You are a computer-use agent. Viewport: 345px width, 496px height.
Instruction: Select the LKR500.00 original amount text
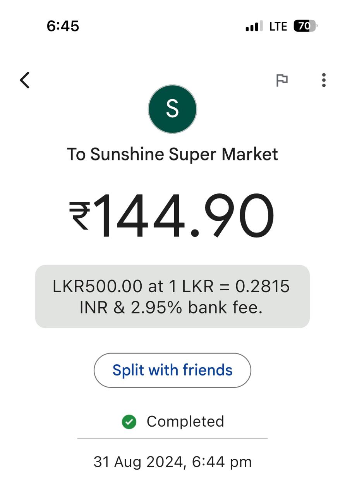click(x=98, y=286)
